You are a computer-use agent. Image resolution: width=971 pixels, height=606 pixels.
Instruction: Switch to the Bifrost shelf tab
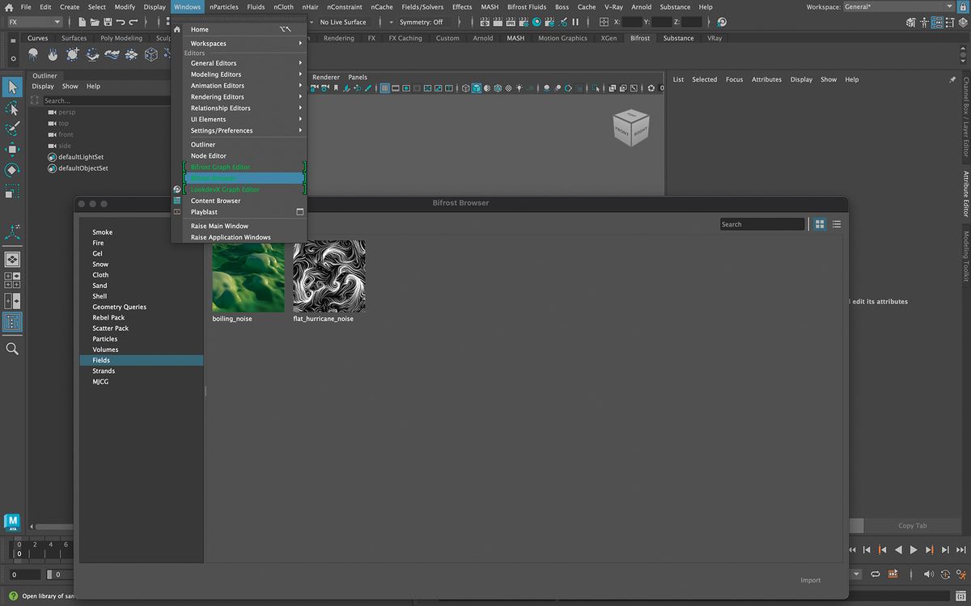[x=640, y=38]
